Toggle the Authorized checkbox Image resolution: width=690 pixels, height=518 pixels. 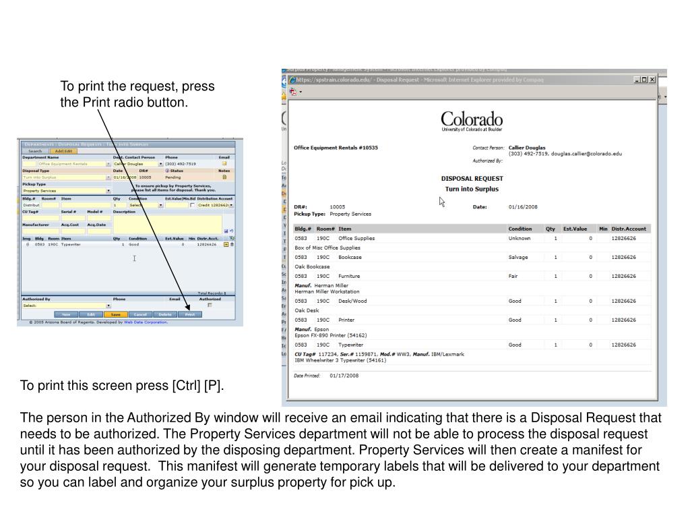pos(210,306)
